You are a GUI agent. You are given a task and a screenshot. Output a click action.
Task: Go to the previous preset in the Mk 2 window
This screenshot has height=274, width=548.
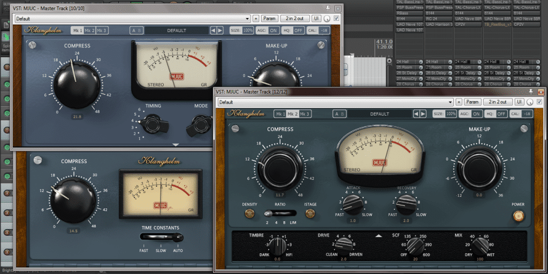(x=416, y=114)
